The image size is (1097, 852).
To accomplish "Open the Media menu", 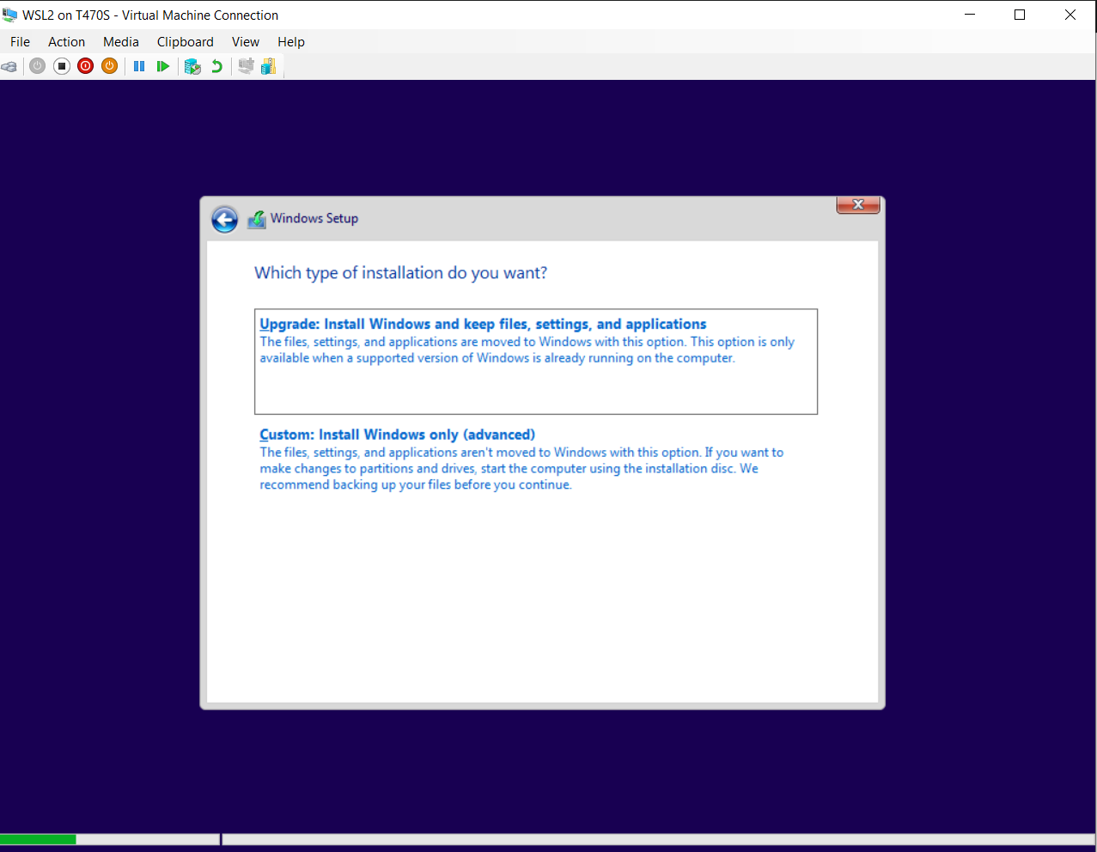I will [120, 42].
